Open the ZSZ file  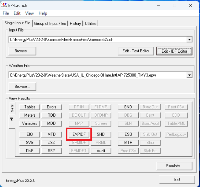click(52, 143)
